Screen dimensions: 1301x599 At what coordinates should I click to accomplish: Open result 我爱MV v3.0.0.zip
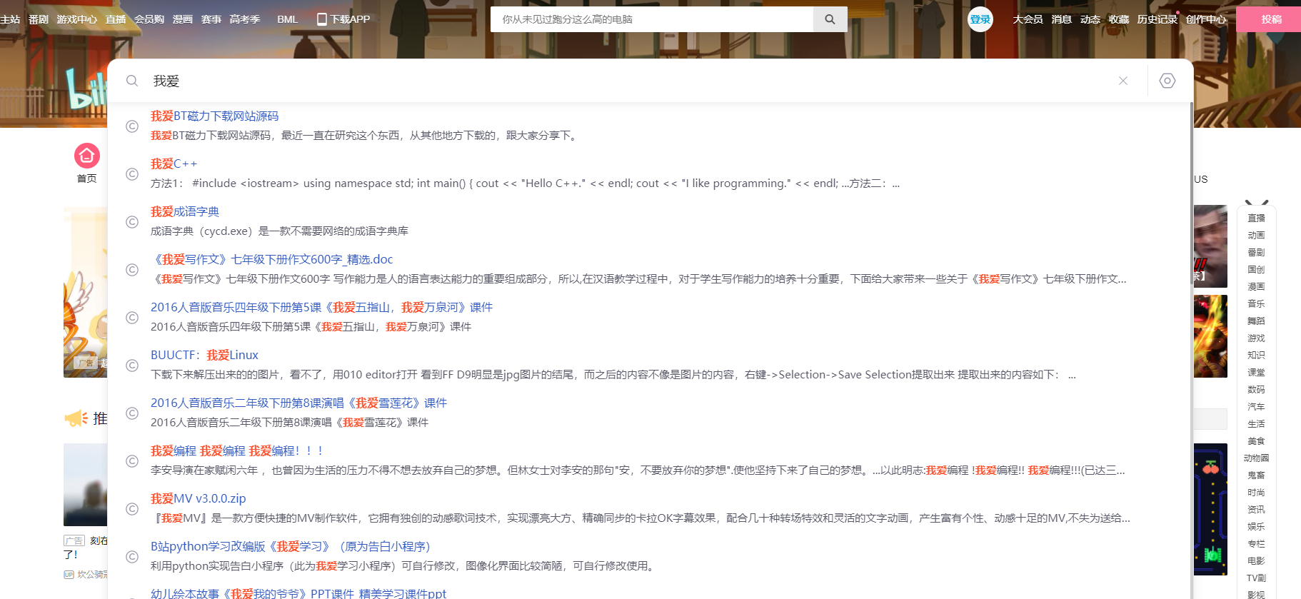click(198, 499)
